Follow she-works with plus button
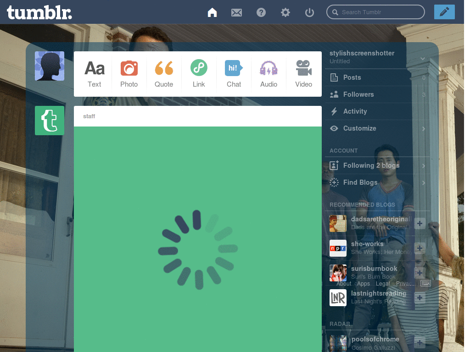470x352 pixels. point(420,248)
